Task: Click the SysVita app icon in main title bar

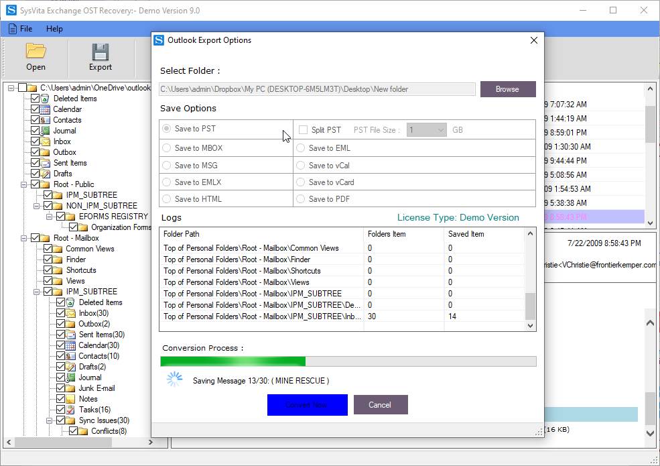Action: tap(11, 10)
